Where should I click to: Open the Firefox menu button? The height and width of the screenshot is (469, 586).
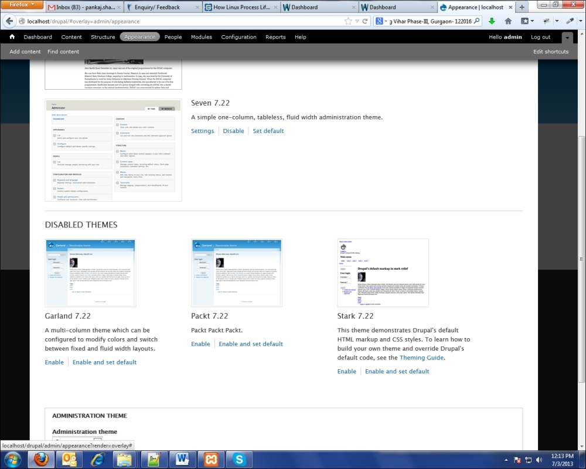22,5
